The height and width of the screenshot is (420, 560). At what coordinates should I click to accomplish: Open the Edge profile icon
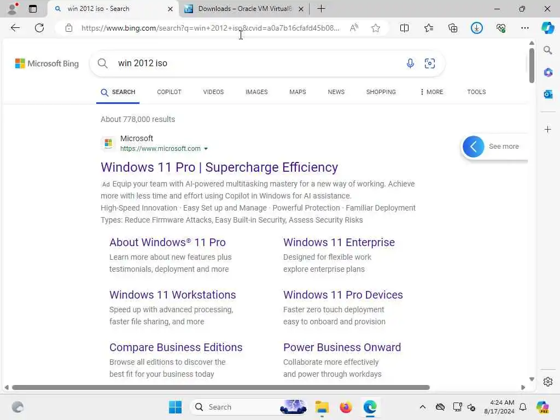[13, 9]
